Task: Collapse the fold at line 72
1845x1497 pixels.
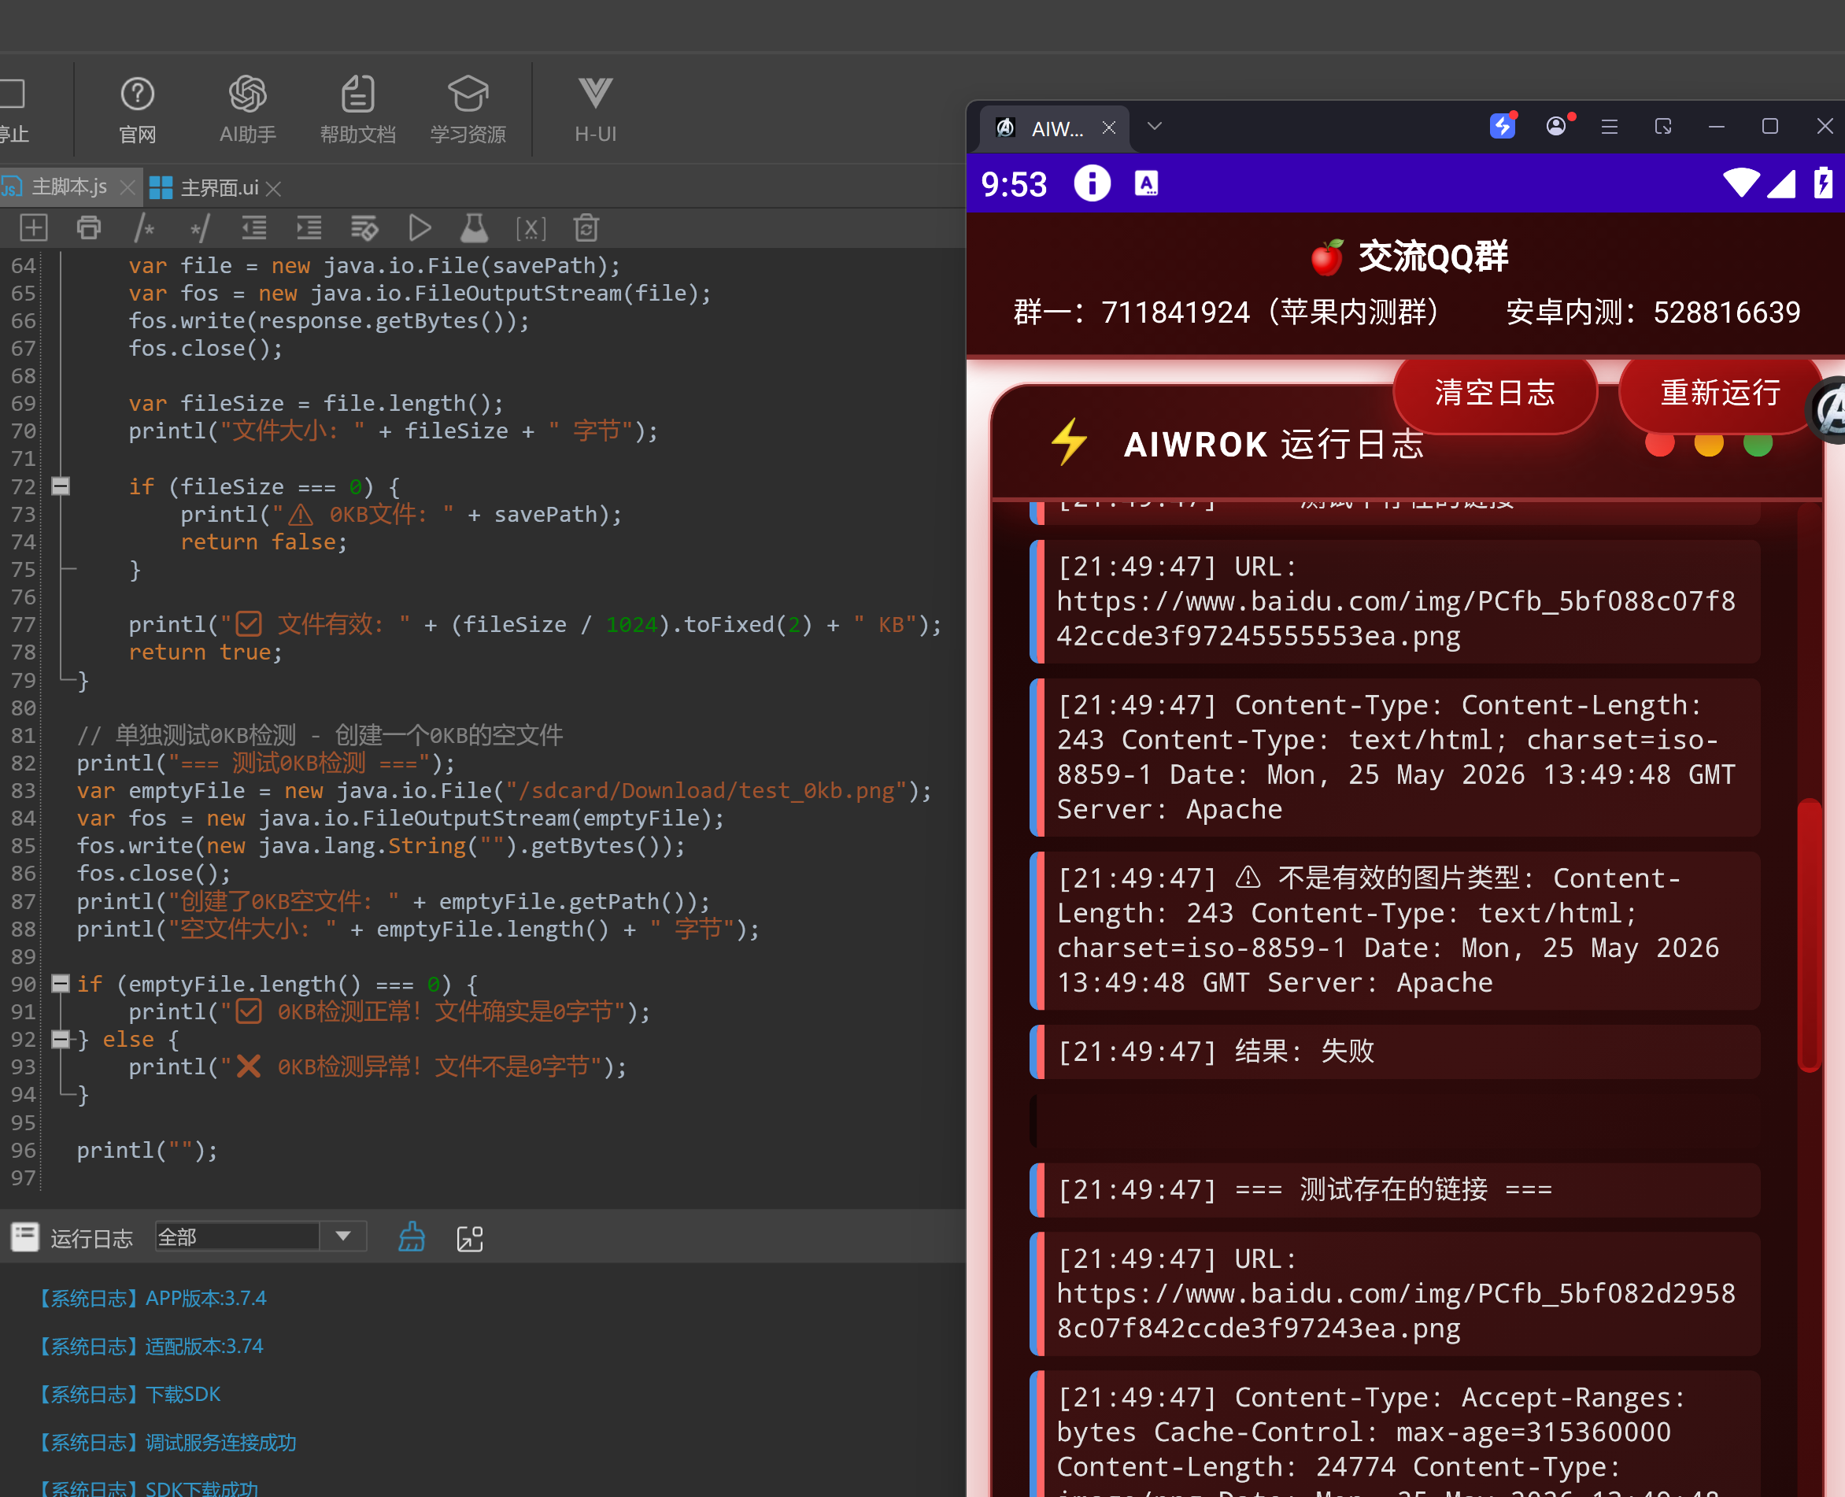Action: 61,486
